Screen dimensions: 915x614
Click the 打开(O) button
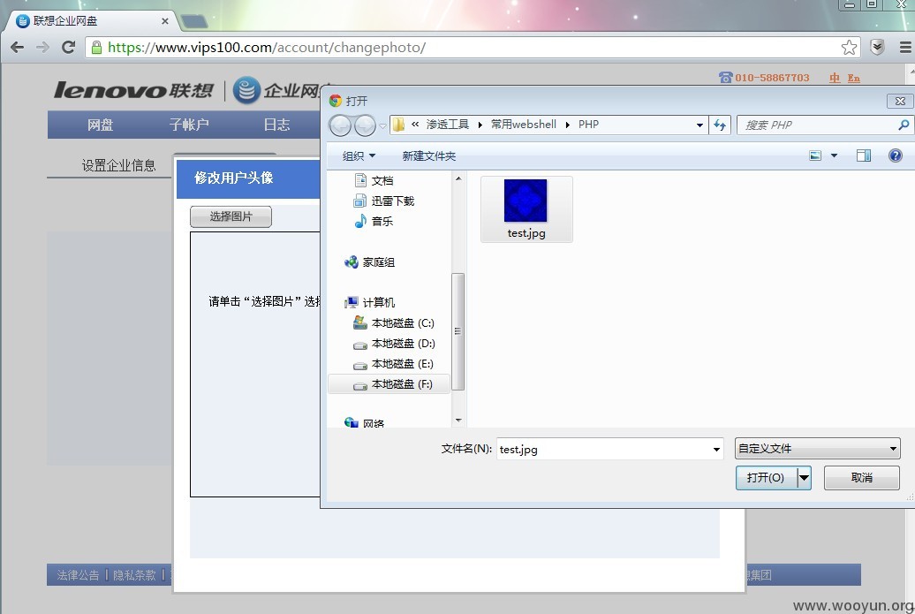(767, 477)
